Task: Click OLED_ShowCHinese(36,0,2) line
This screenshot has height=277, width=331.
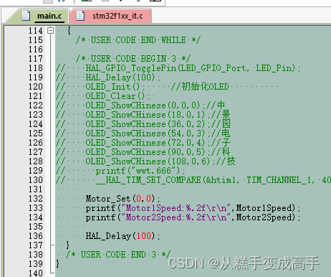Action: tap(143, 124)
